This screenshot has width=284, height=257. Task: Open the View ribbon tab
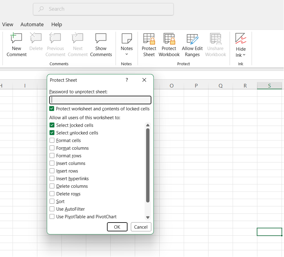8,24
